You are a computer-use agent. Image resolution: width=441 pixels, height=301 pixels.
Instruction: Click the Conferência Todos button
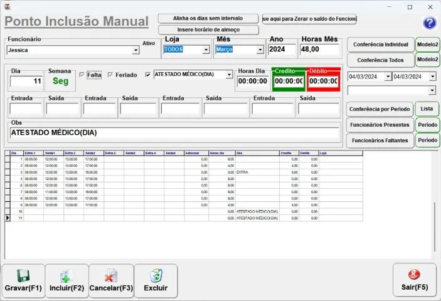pyautogui.click(x=381, y=60)
